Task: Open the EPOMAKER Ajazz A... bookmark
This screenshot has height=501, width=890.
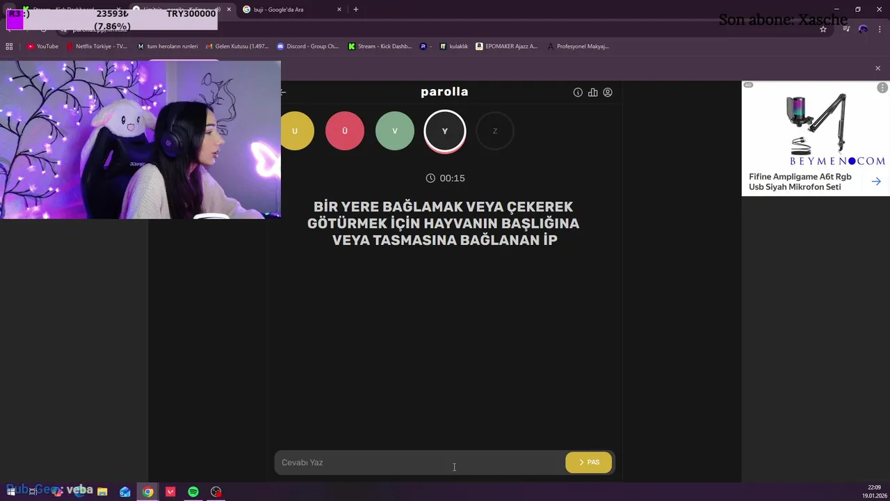Action: click(507, 47)
